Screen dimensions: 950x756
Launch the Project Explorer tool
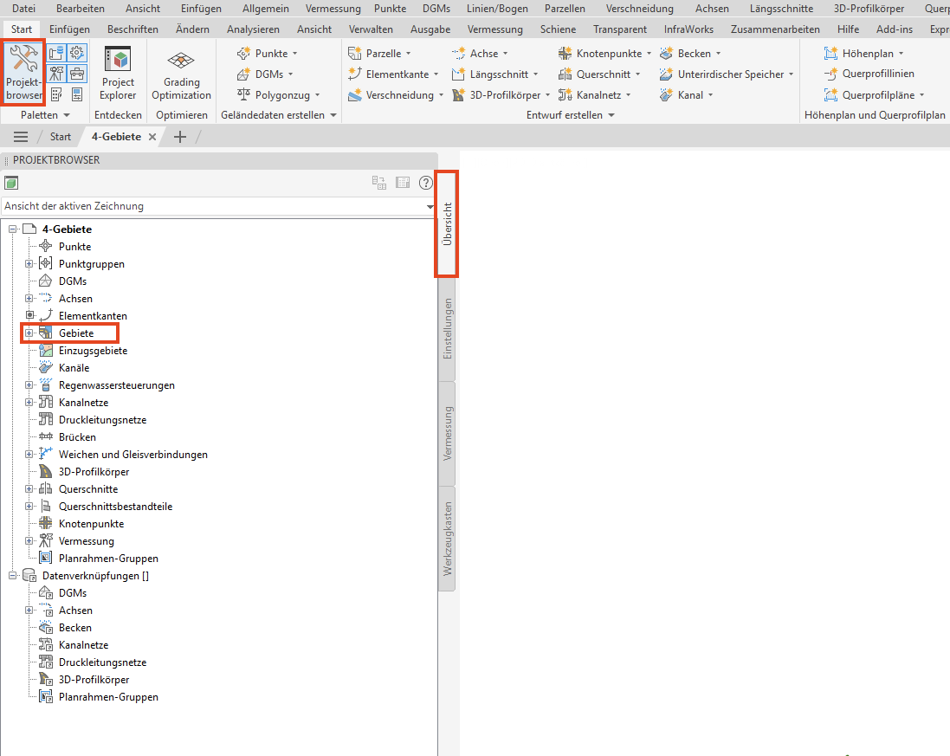click(118, 73)
